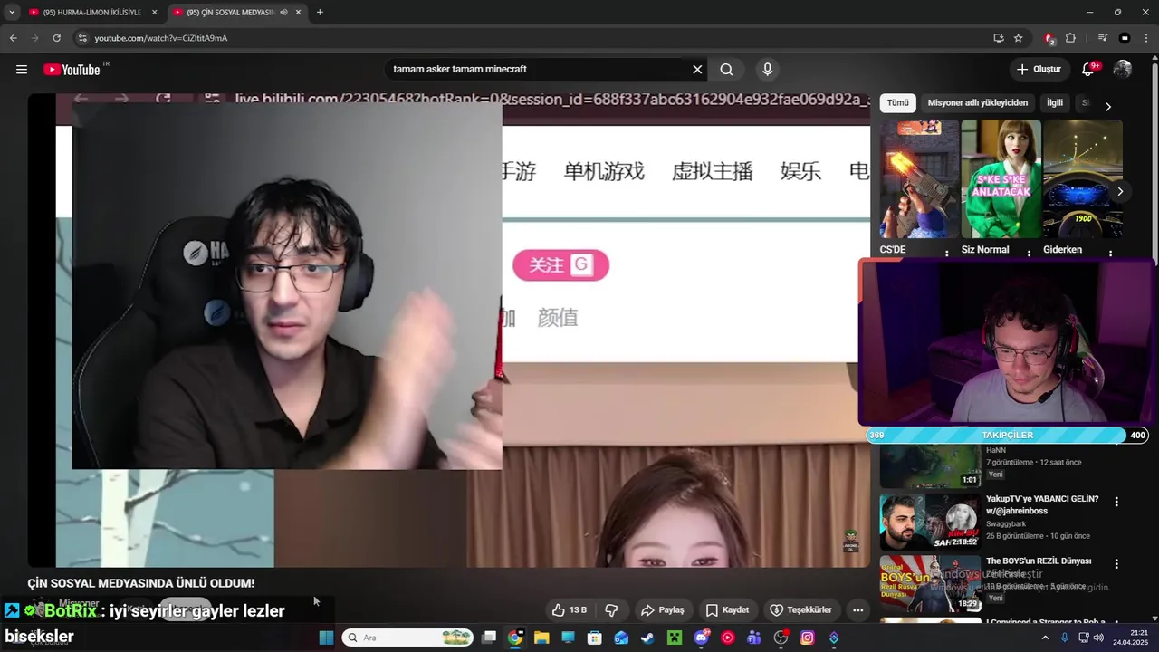
Task: Open the YakupTV video thumbnail
Action: point(930,521)
